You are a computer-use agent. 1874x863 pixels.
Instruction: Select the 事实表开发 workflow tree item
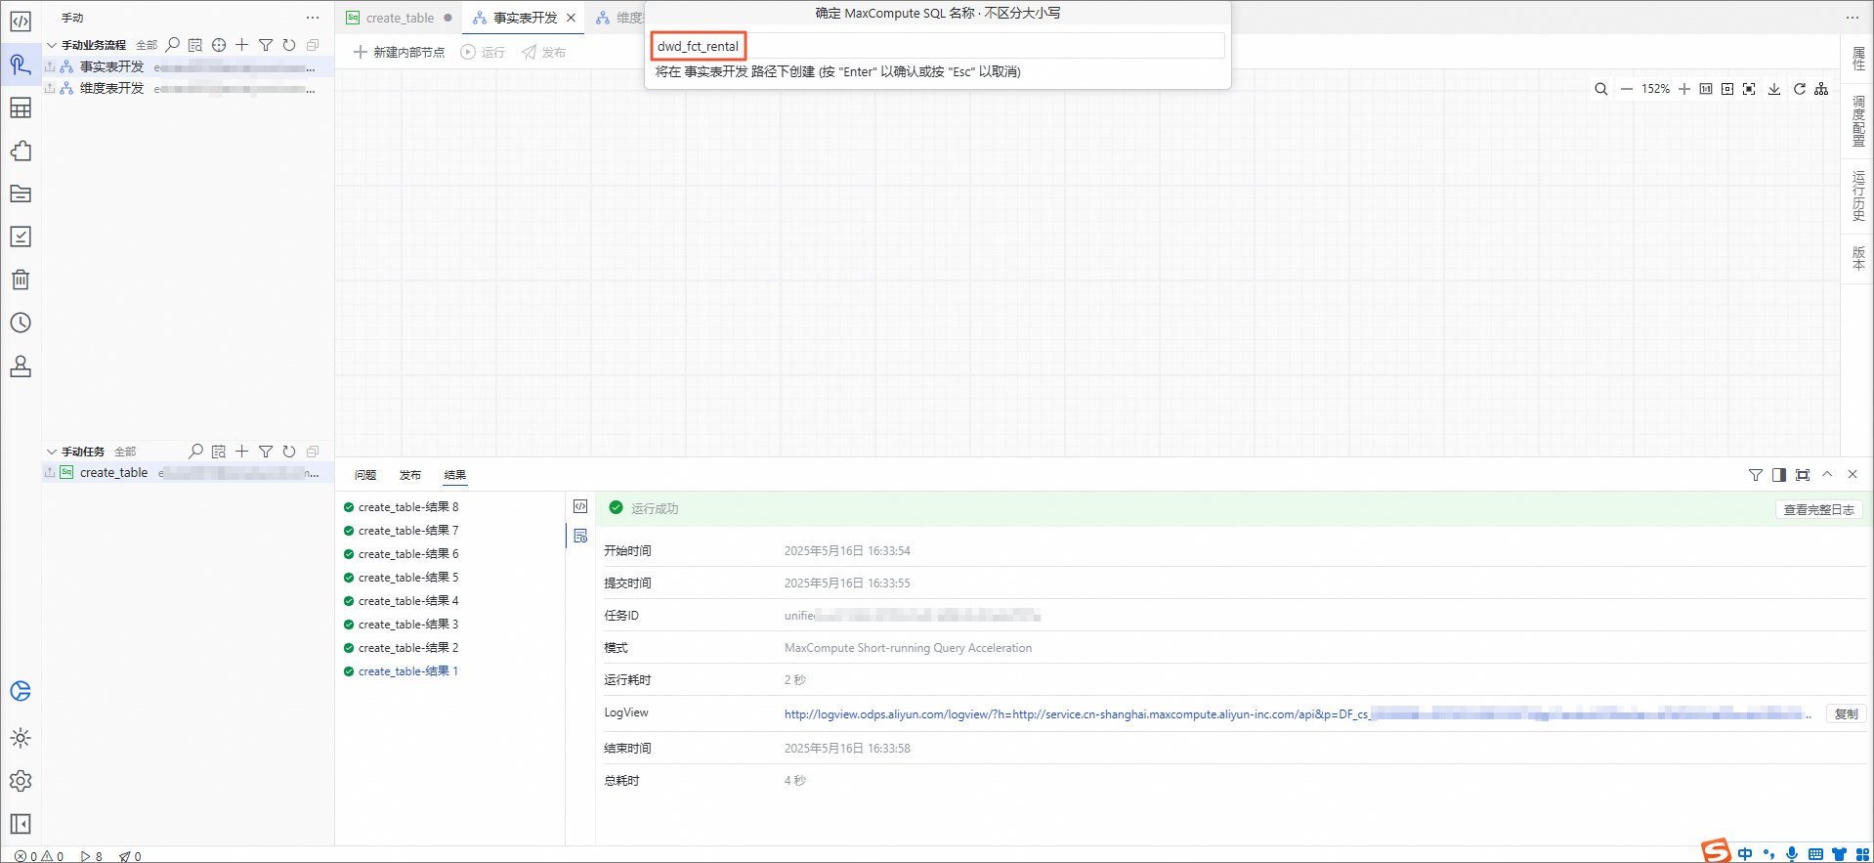pyautogui.click(x=188, y=66)
